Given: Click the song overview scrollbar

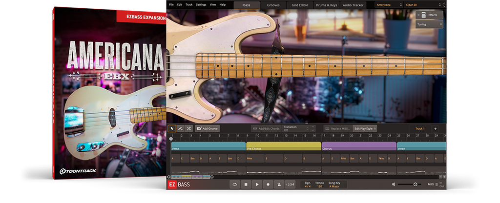Looking at the screenshot, I should pyautogui.click(x=190, y=177).
